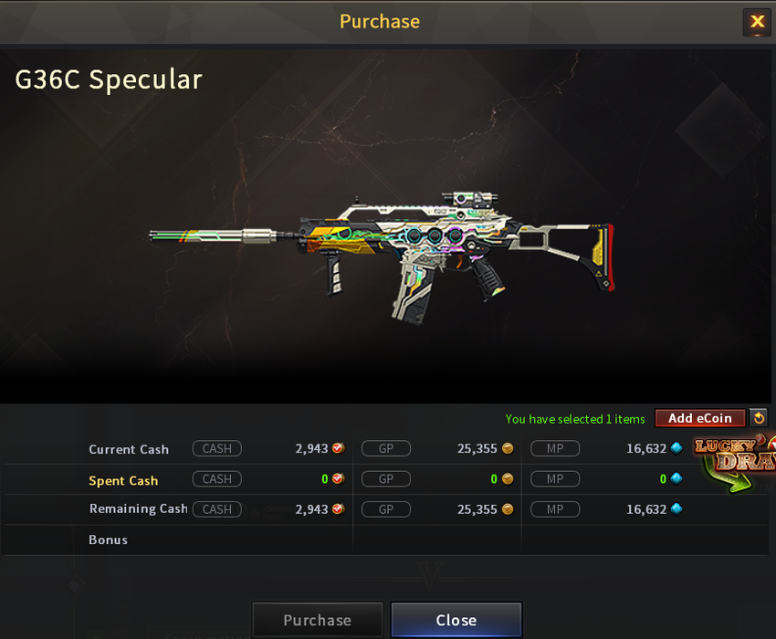Click the Remaining Cash MP blue gem icon

[676, 508]
